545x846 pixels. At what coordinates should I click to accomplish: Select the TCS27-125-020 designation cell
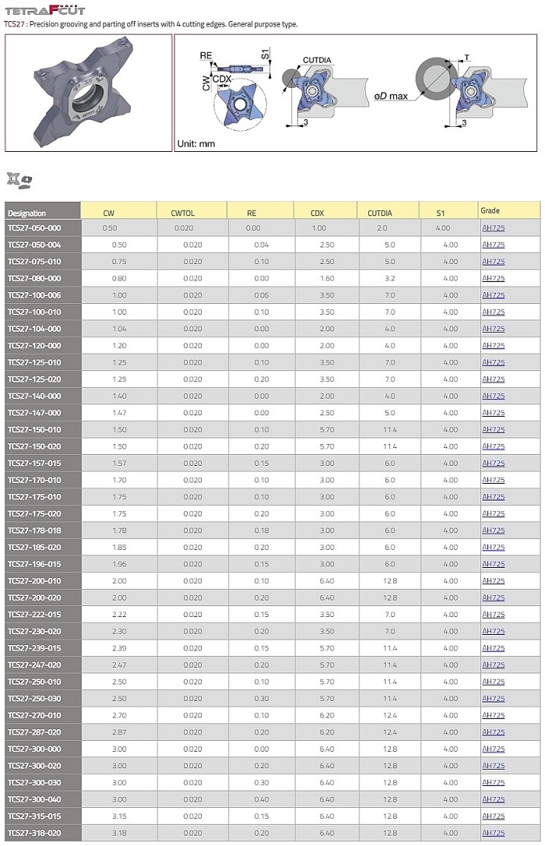42,379
